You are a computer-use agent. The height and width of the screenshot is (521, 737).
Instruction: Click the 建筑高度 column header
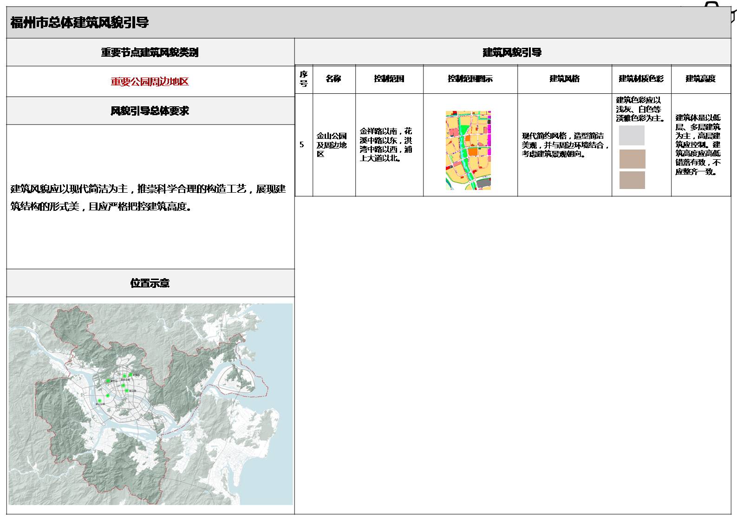700,79
